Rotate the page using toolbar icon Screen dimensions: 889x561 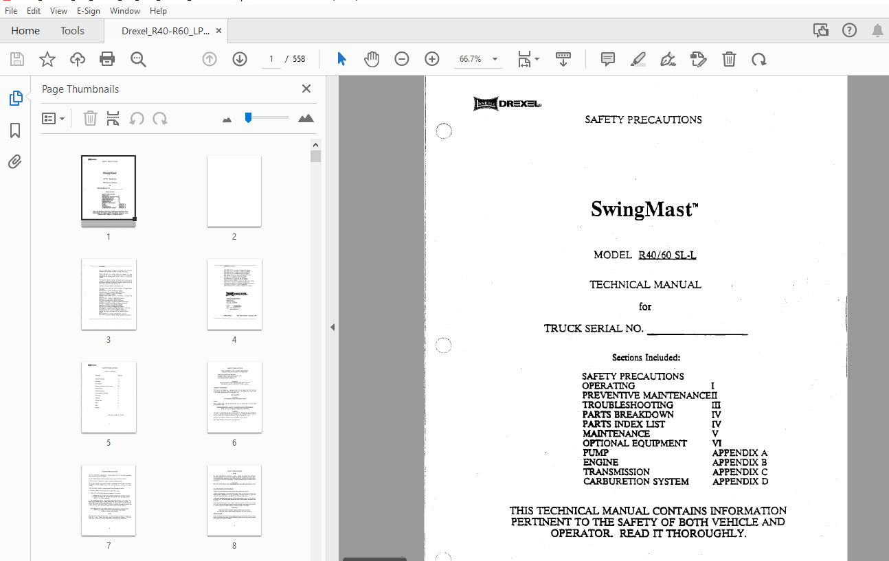(759, 59)
